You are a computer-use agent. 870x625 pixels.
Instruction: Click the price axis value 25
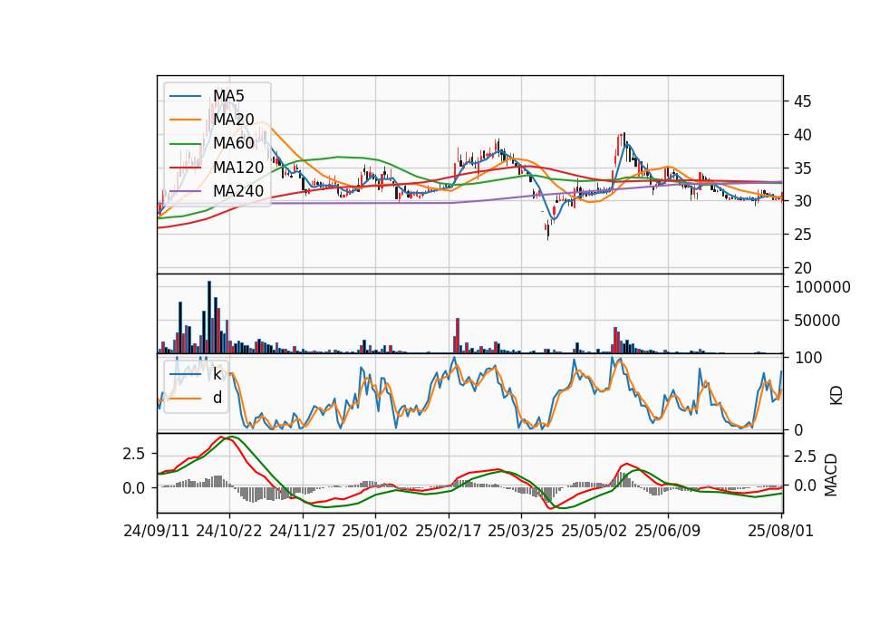click(x=802, y=235)
